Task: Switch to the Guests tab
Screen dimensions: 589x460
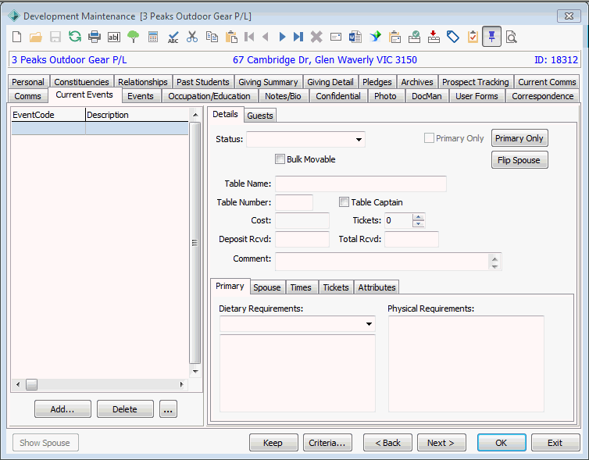Action: 260,116
